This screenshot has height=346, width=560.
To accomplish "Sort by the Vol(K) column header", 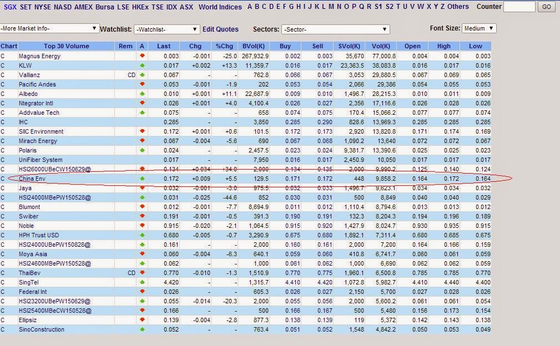I will [381, 46].
